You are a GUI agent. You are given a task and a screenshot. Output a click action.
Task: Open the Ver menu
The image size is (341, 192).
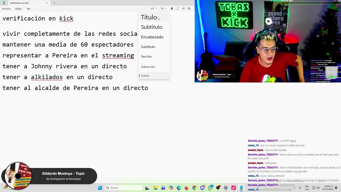pos(29,9)
